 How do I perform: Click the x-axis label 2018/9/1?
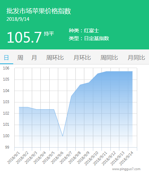click(14, 158)
